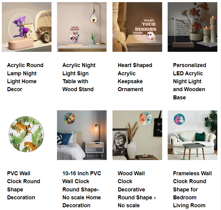Click Frameless Wall Clock Round Shape title
This screenshot has width=221, height=210.
click(x=192, y=189)
